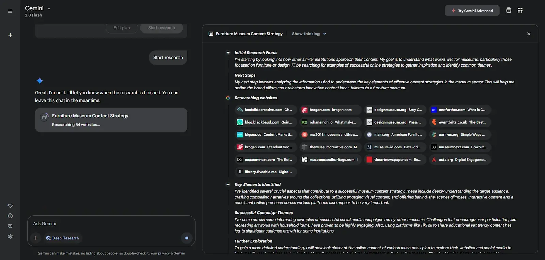Image resolution: width=545 pixels, height=260 pixels.
Task: Open the main menu hamburger icon
Action: (10, 11)
